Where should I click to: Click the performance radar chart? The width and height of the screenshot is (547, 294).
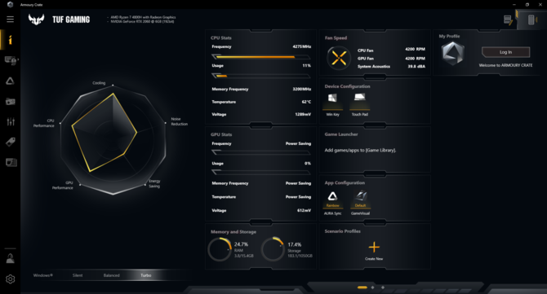click(113, 139)
